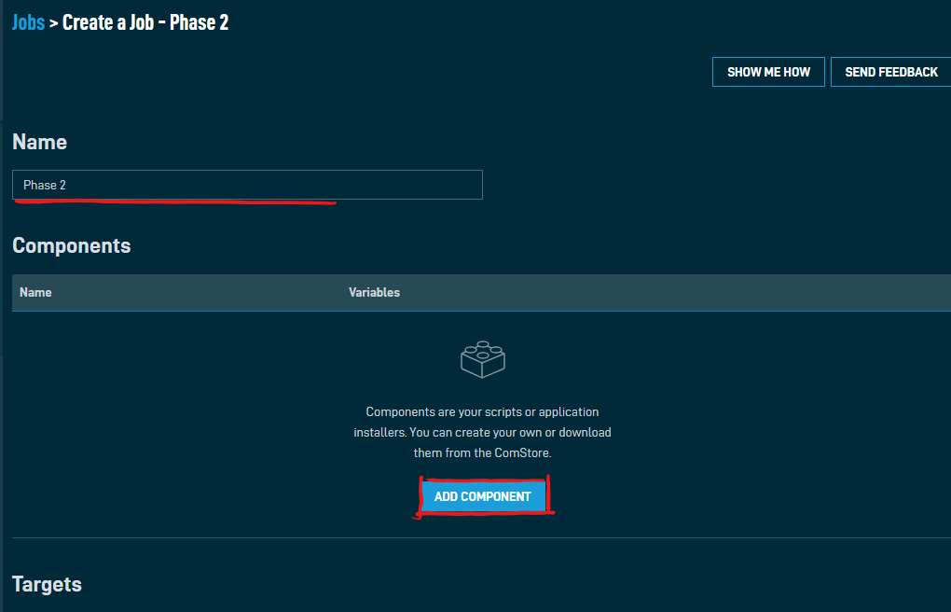Click the Name column header in Components
The height and width of the screenshot is (612, 951).
tap(35, 293)
